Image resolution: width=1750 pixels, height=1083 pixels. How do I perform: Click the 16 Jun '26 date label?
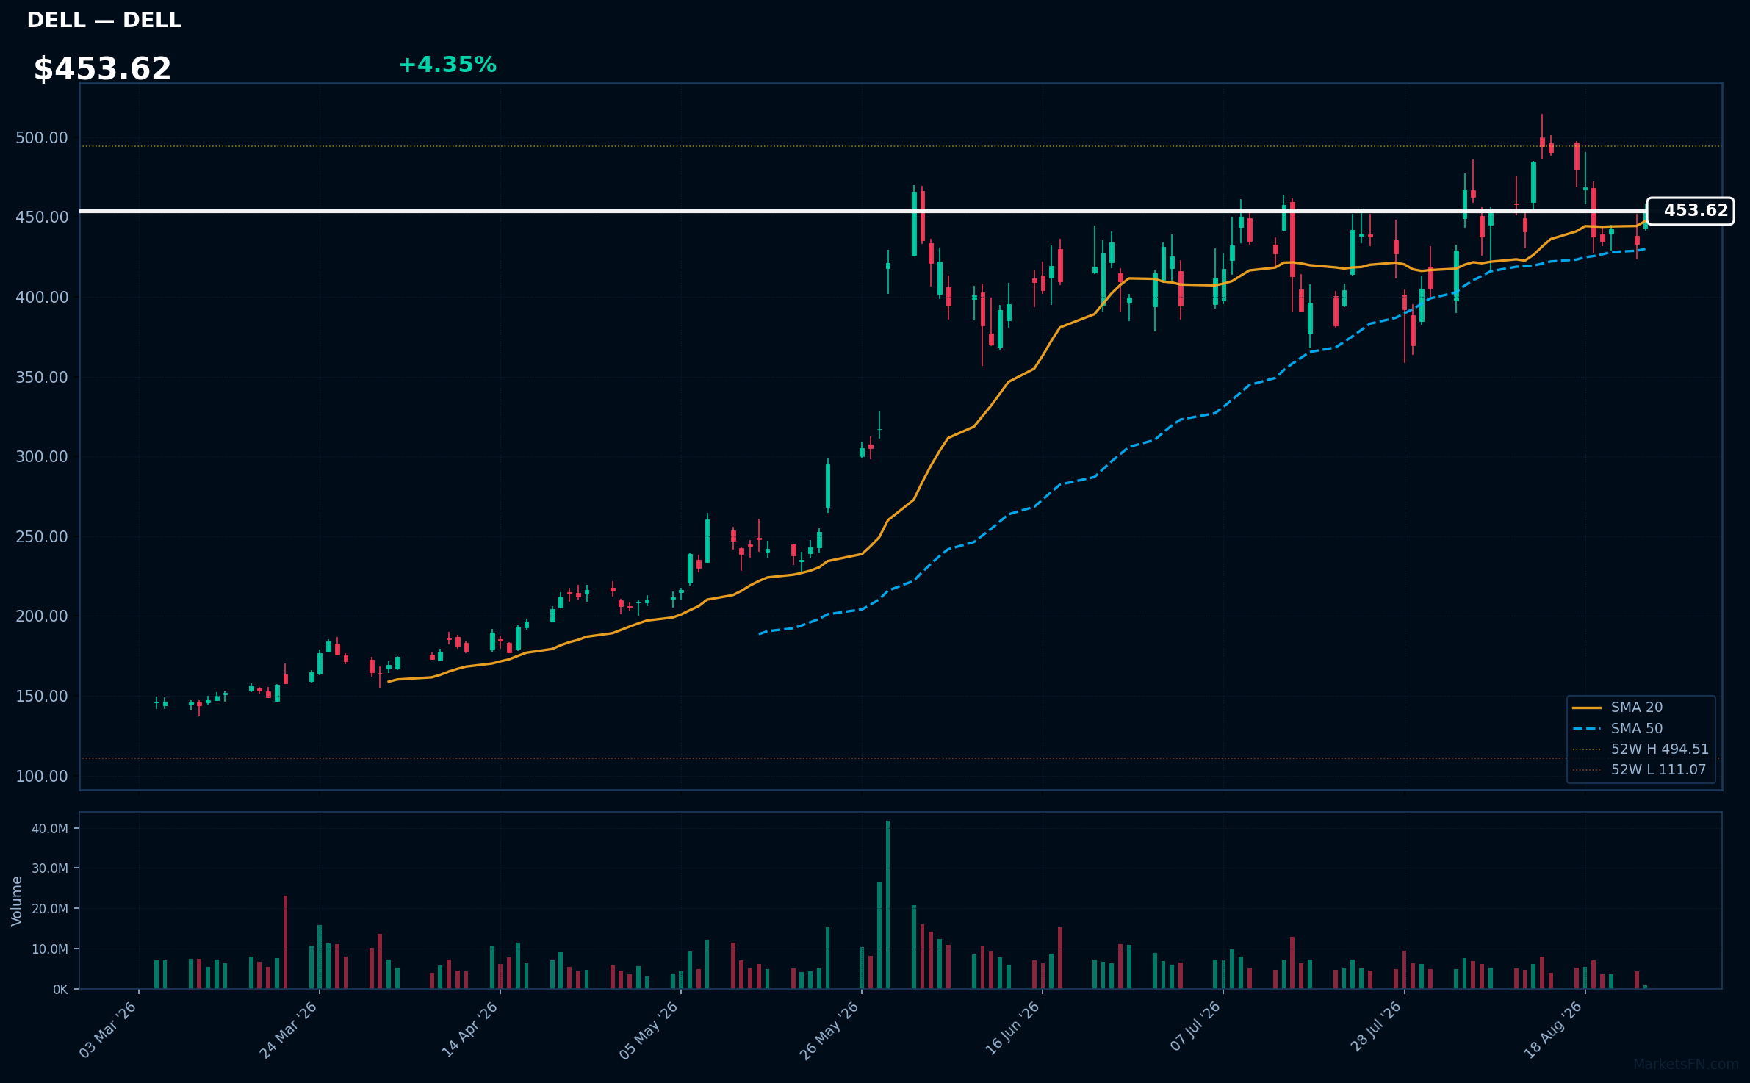click(x=1012, y=1029)
